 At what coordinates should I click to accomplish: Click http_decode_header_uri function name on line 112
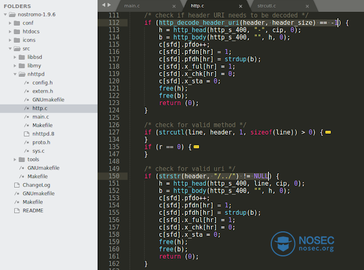199,23
